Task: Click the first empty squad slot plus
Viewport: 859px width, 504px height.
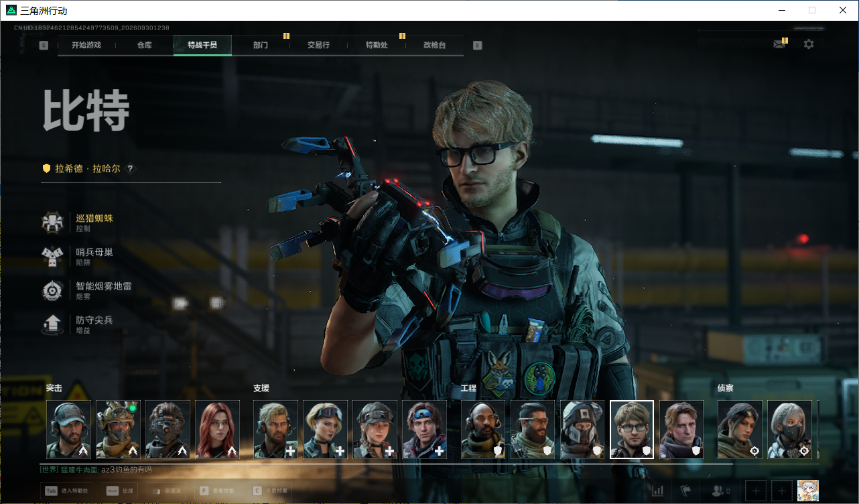Action: point(756,491)
